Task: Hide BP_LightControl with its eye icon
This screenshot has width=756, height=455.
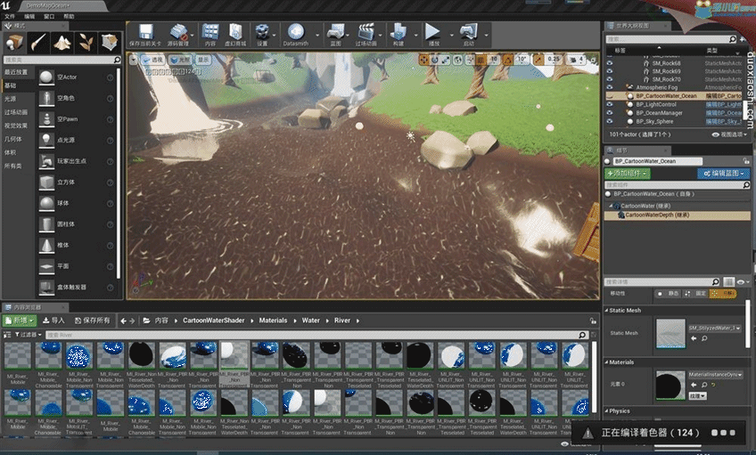Action: 610,104
